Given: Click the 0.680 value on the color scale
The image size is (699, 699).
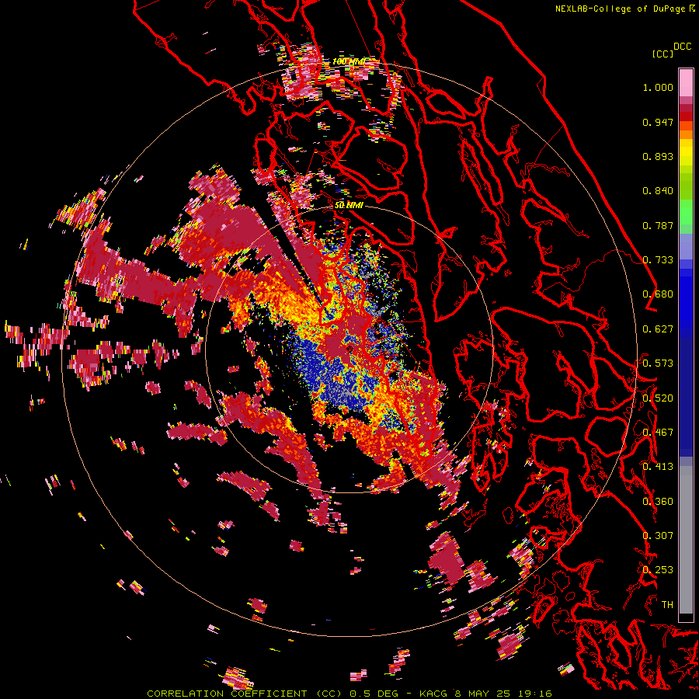Looking at the screenshot, I should 658,294.
